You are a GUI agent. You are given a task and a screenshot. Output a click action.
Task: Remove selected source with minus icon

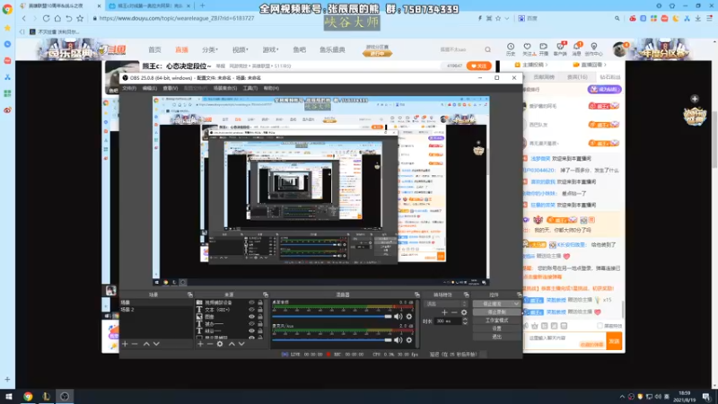coord(210,344)
